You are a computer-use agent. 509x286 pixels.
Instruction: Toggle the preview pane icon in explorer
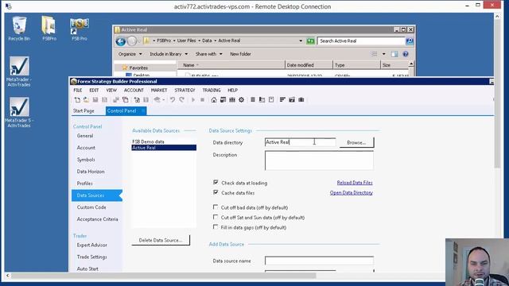(x=394, y=54)
